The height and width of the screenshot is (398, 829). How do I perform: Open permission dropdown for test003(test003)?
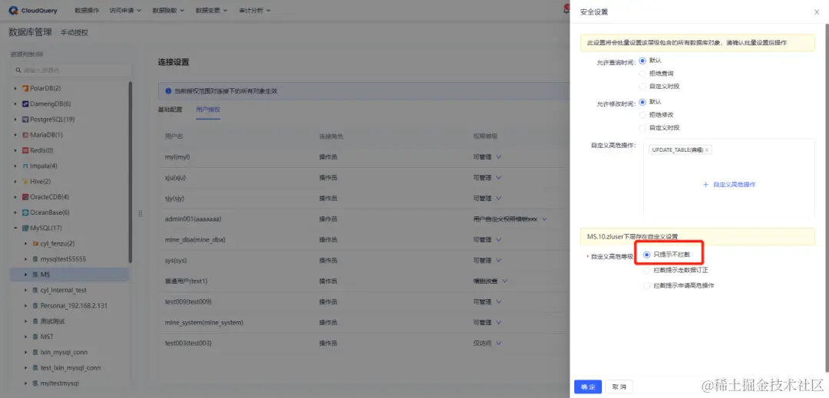pos(499,343)
